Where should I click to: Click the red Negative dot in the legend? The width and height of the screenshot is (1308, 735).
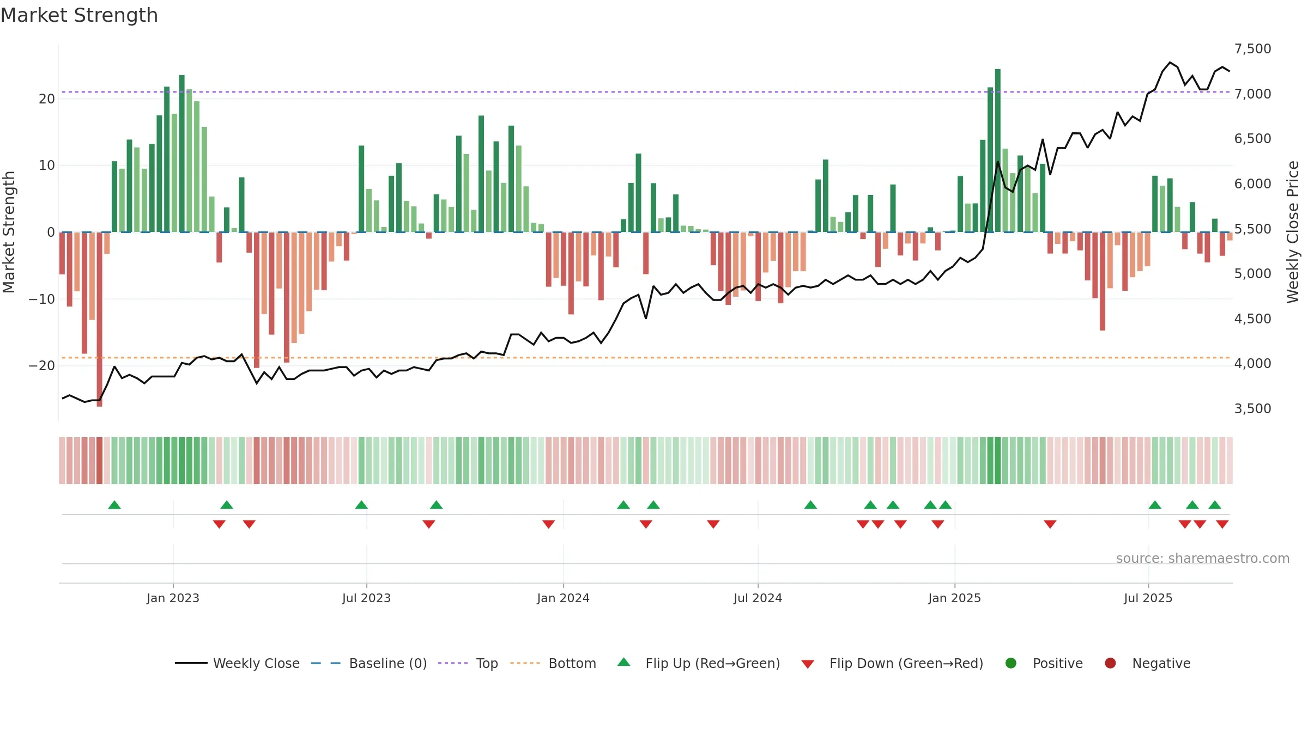point(1110,663)
